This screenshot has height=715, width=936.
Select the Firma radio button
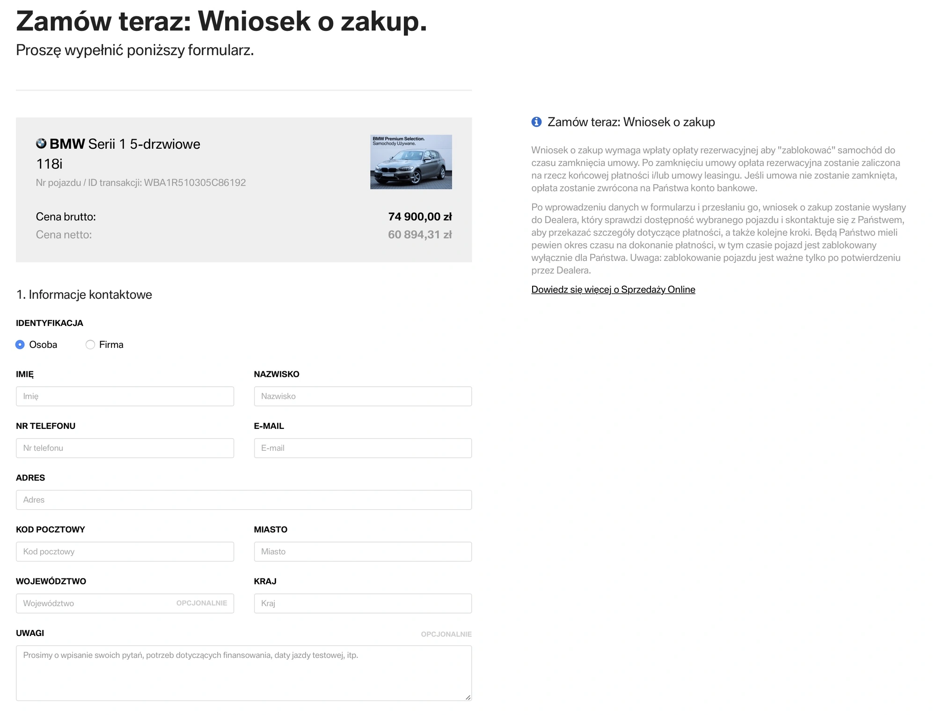pyautogui.click(x=90, y=345)
